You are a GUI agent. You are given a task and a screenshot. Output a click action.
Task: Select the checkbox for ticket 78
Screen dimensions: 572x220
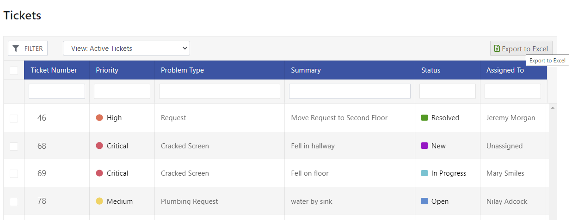(14, 202)
